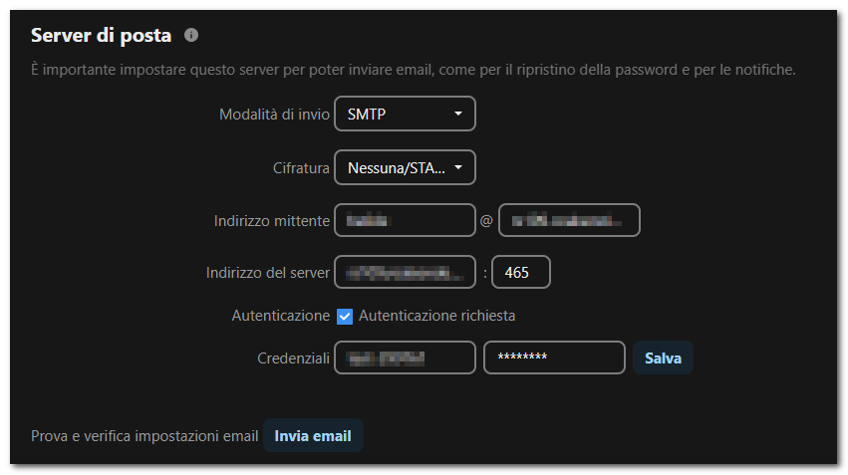Click the Autenticazione richiesta label text
848x475 pixels.
pos(437,316)
